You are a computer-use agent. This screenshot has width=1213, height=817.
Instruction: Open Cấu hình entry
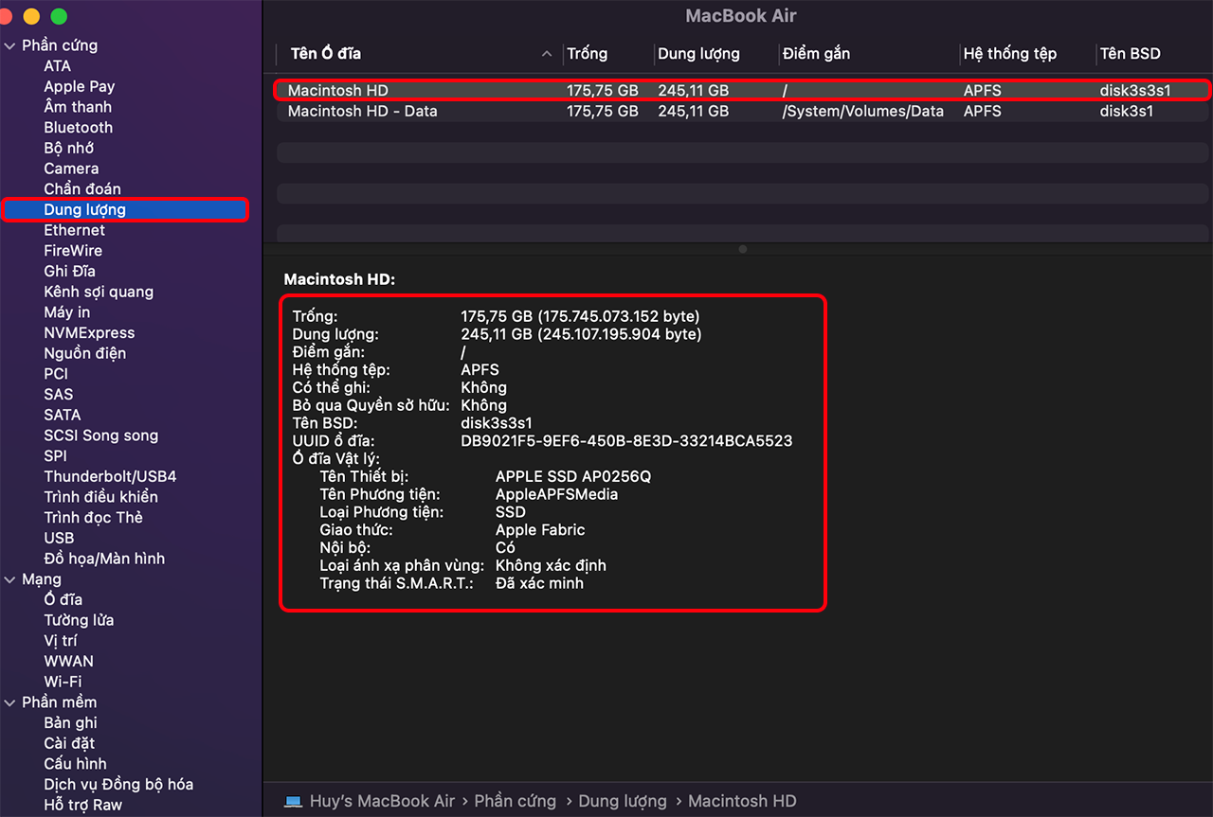pos(75,764)
